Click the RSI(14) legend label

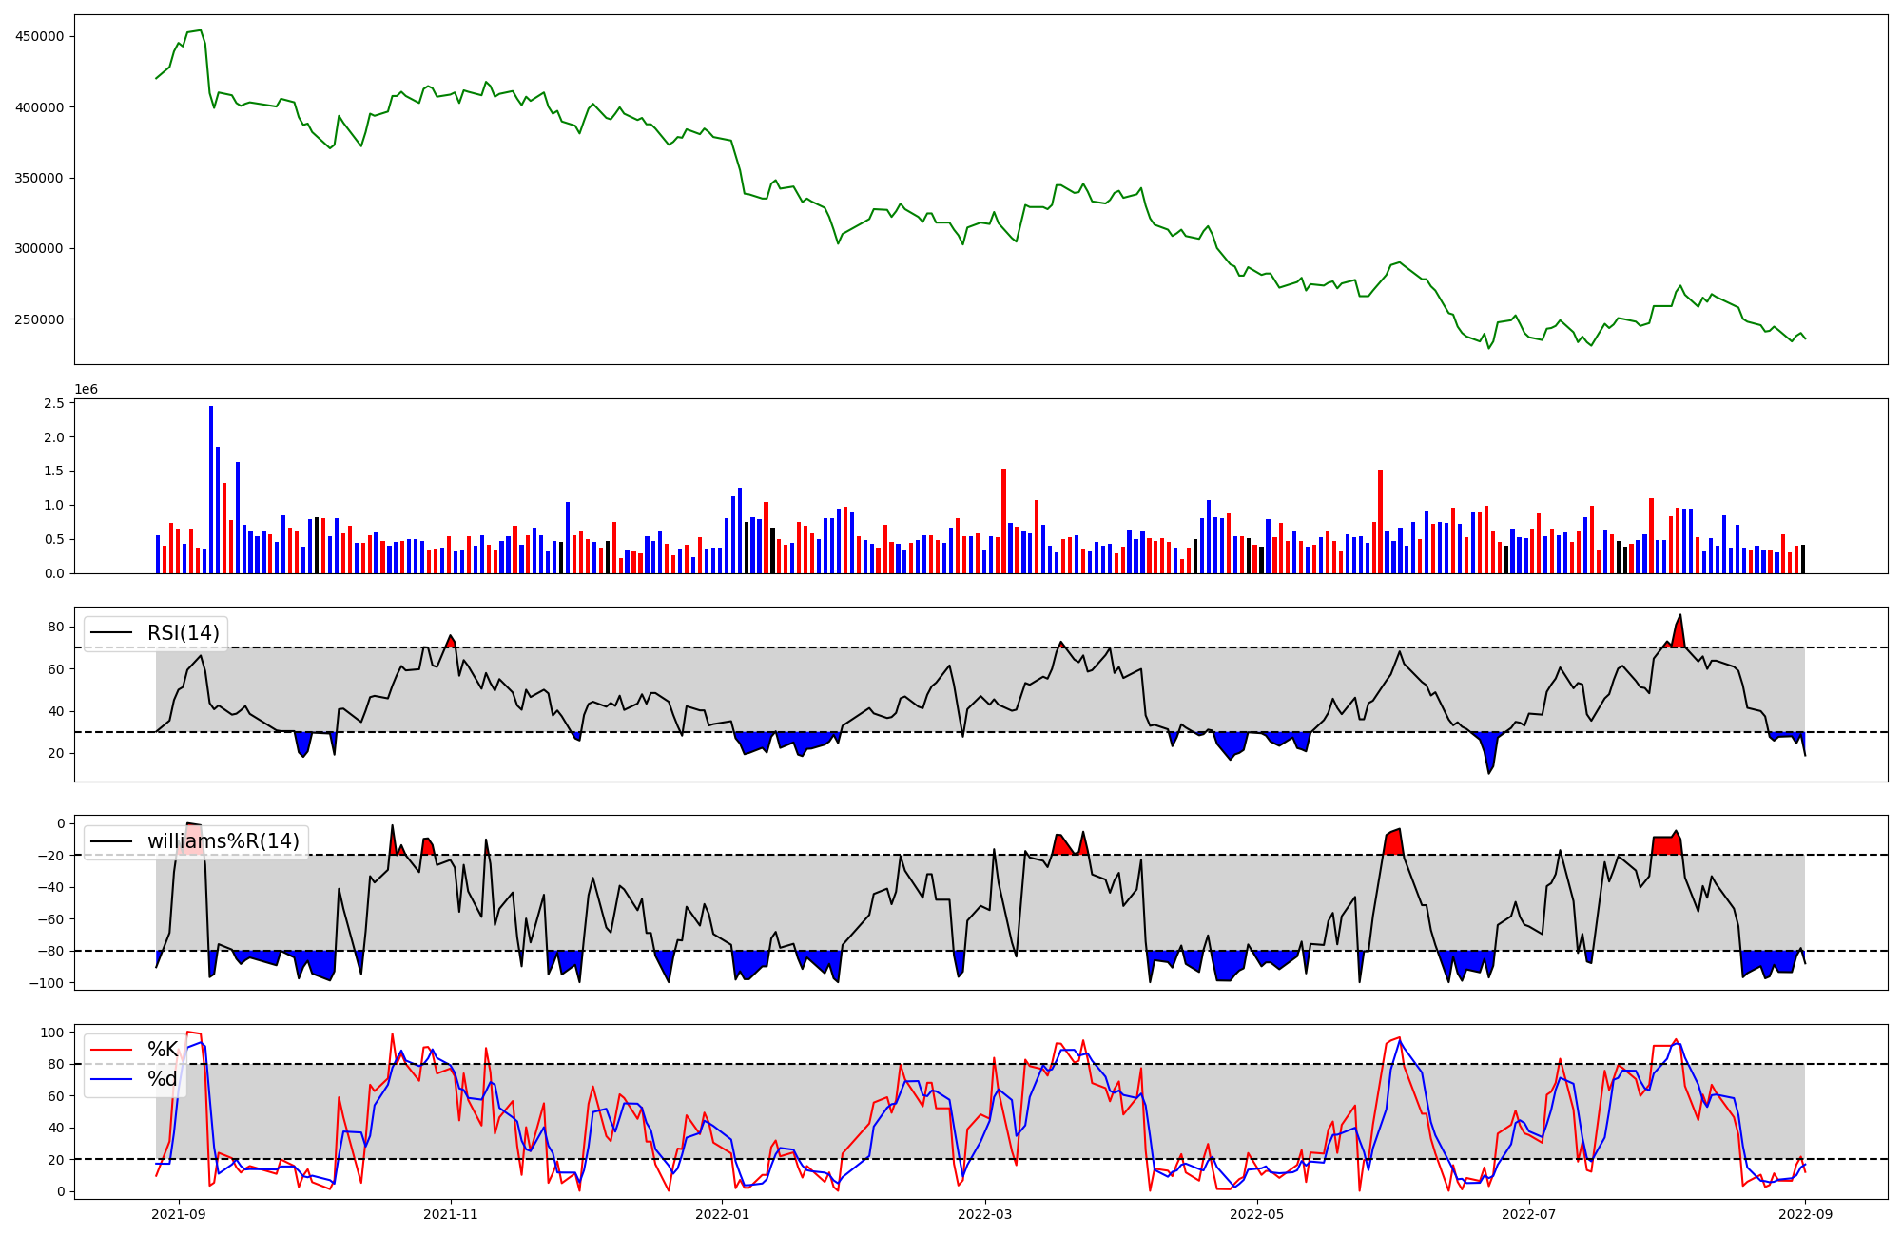tap(183, 633)
